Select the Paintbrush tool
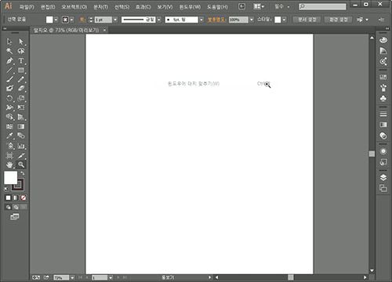The width and height of the screenshot is (392, 282). 9,79
